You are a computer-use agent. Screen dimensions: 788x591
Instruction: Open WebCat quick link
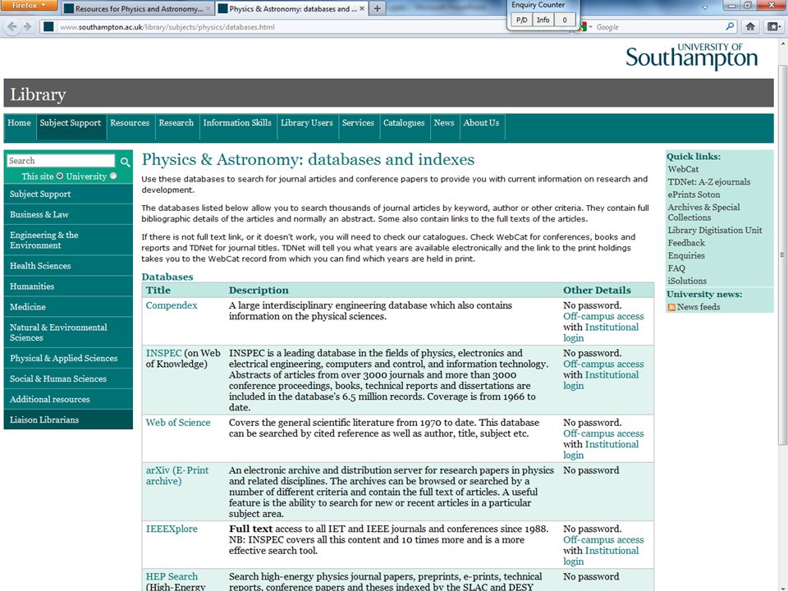tap(683, 169)
